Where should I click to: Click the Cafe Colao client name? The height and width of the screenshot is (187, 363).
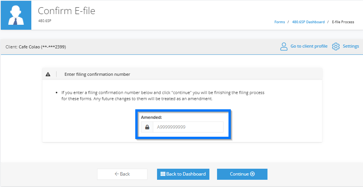click(29, 47)
